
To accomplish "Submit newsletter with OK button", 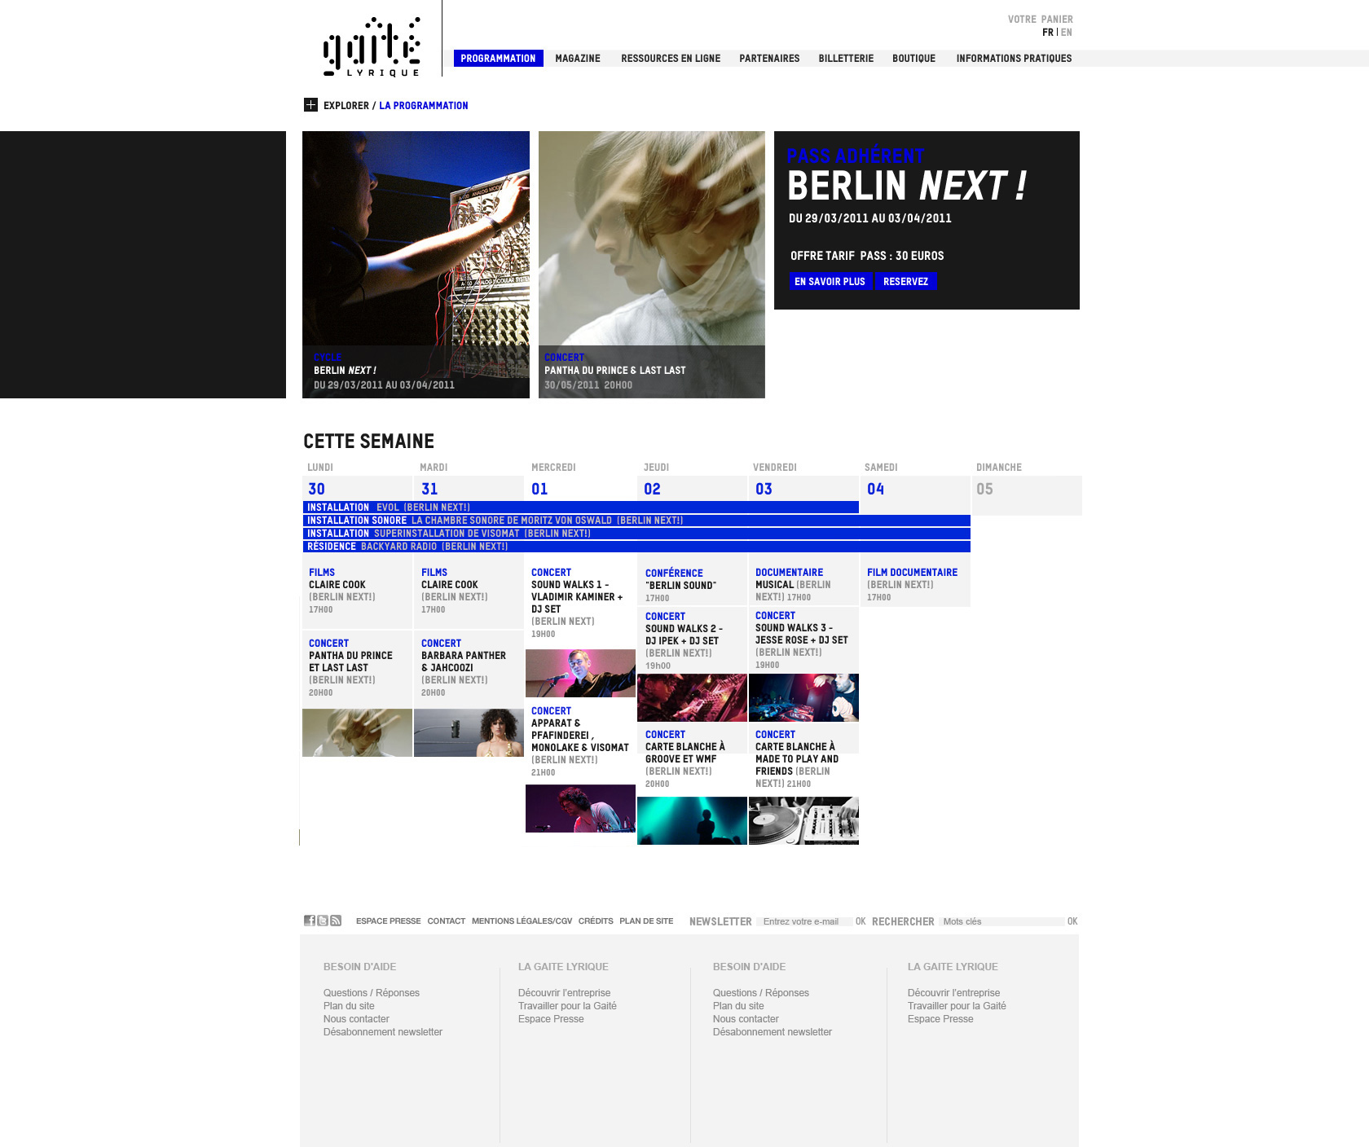I will 861,921.
